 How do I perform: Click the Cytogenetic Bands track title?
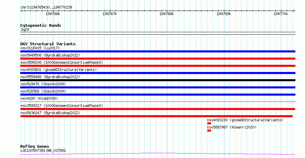pyautogui.click(x=41, y=25)
